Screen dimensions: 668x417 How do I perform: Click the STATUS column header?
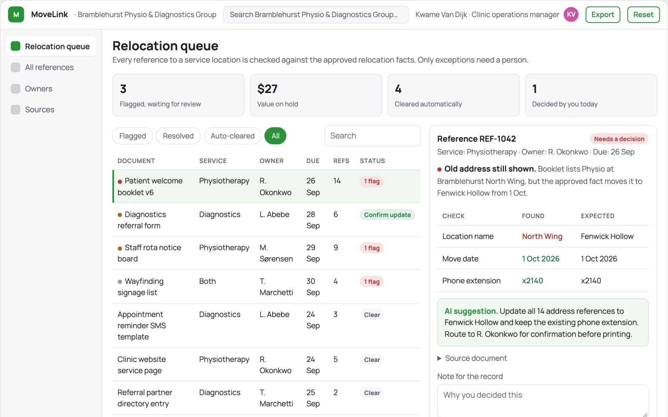pyautogui.click(x=372, y=161)
